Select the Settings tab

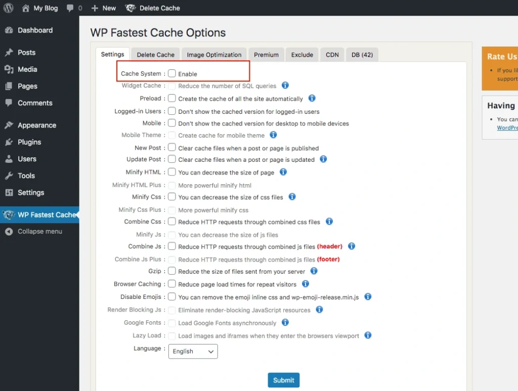click(112, 55)
